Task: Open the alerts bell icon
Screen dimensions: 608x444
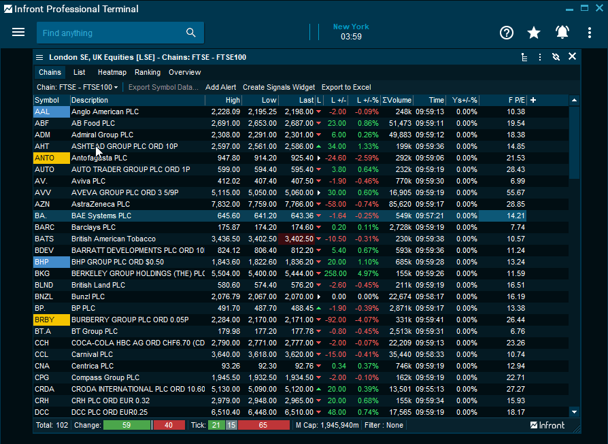Action: click(x=562, y=33)
